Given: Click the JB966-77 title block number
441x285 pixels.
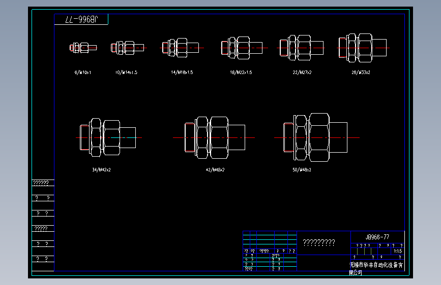Looking at the screenshot, I should coord(377,237).
